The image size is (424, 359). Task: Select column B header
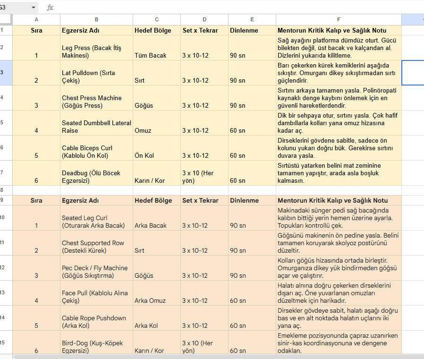96,19
